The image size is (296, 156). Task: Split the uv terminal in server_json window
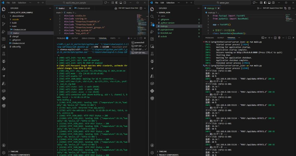coord(275,38)
